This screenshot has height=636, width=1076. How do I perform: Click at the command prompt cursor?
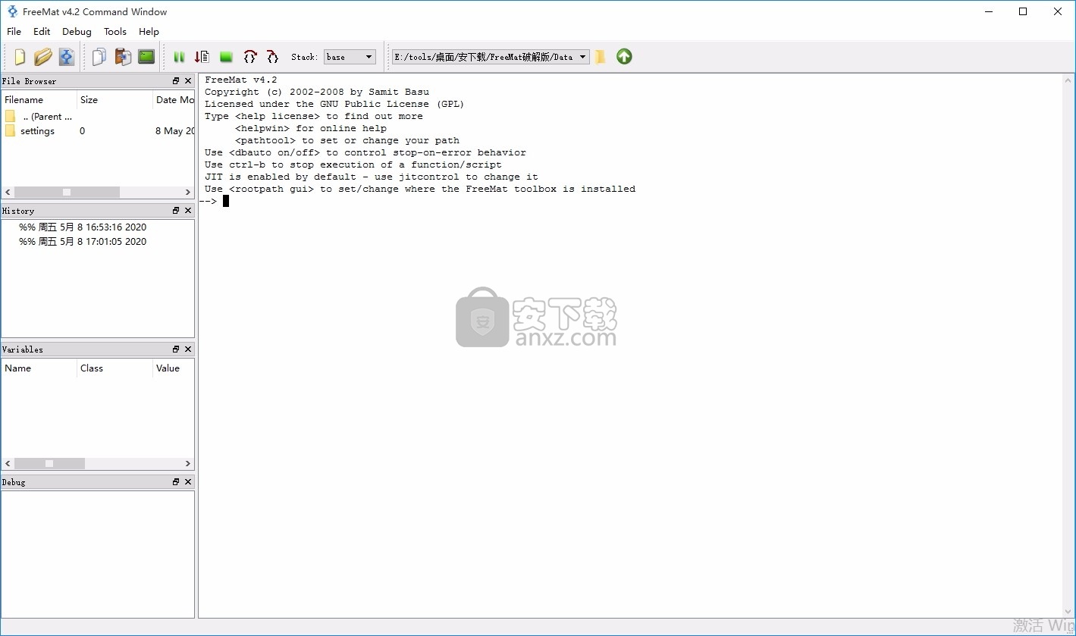tap(226, 201)
